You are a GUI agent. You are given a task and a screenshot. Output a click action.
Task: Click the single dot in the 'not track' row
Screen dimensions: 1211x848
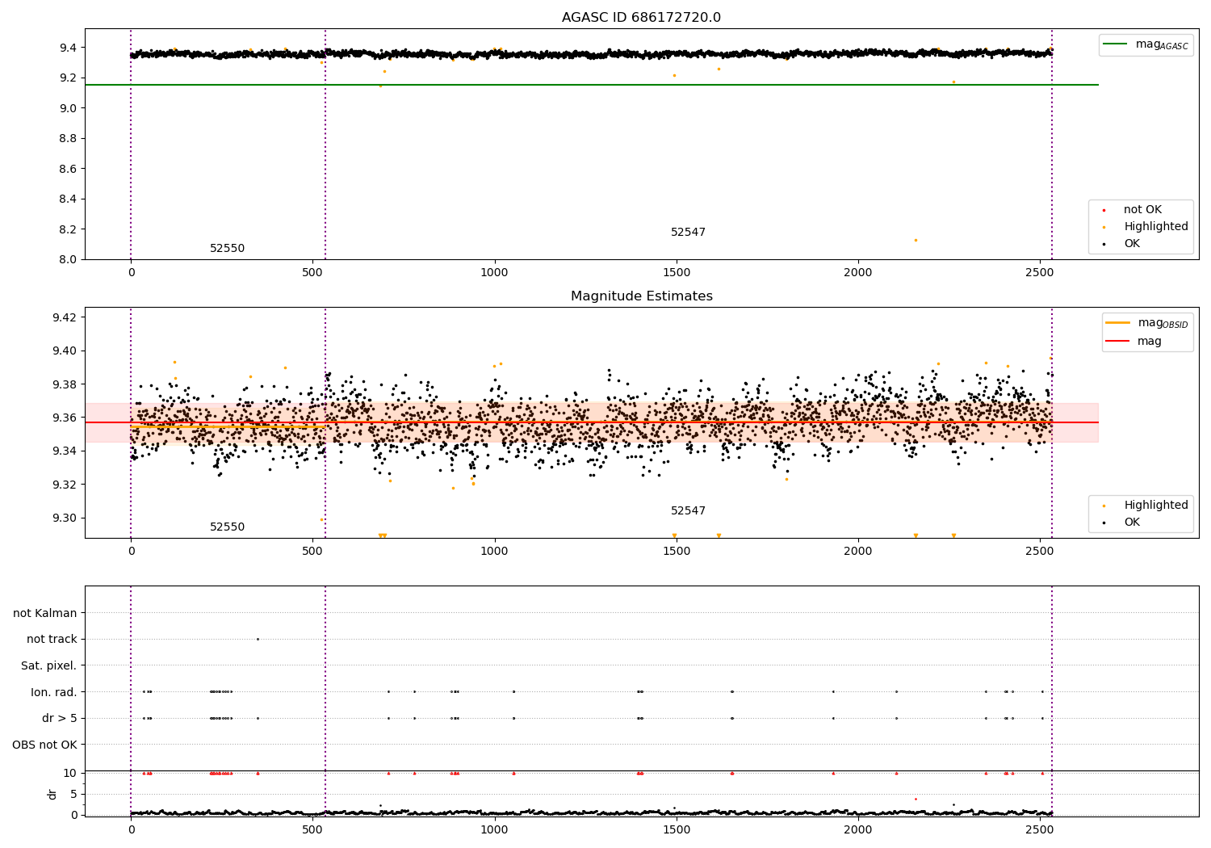(x=258, y=639)
